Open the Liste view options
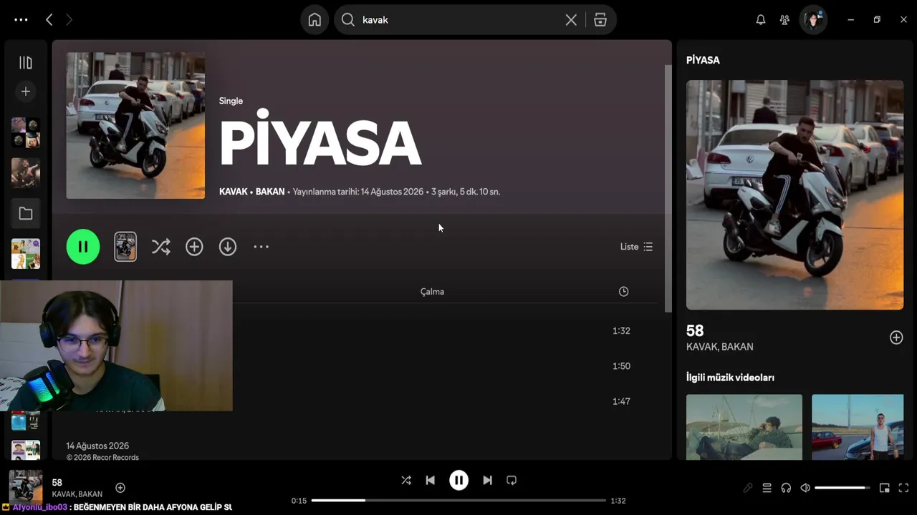 pyautogui.click(x=636, y=247)
